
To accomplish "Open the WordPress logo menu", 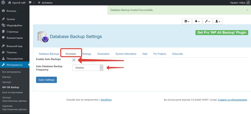I will click(3, 3).
